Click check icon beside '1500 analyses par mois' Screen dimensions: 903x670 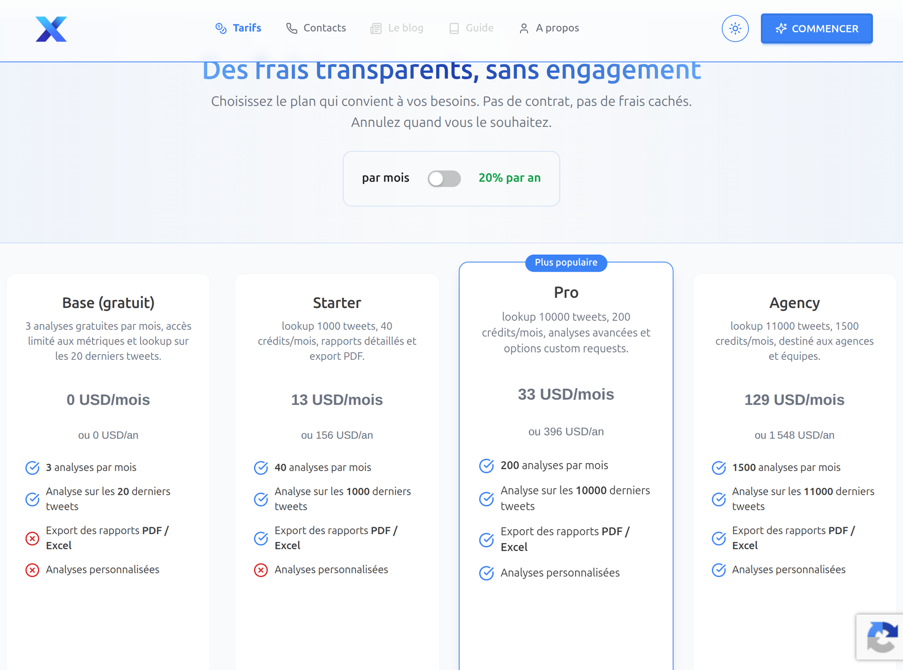coord(719,468)
